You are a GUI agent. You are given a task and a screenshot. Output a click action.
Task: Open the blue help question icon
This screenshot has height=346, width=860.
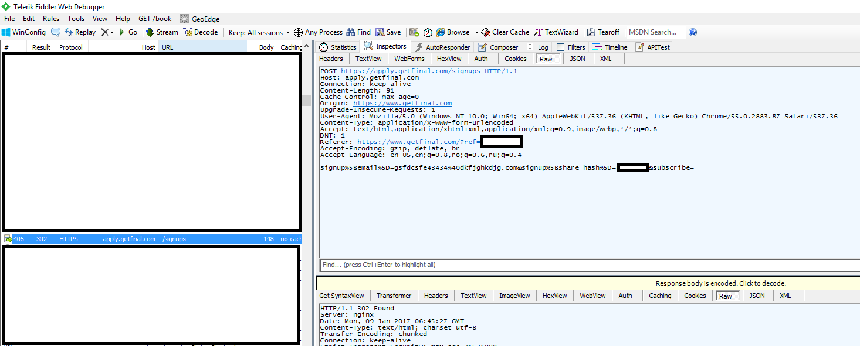tap(693, 32)
